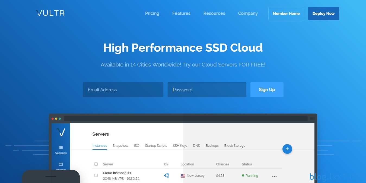The width and height of the screenshot is (366, 183).
Task: Open the three-dots menu for Cloud Instance #1
Action: (x=274, y=176)
